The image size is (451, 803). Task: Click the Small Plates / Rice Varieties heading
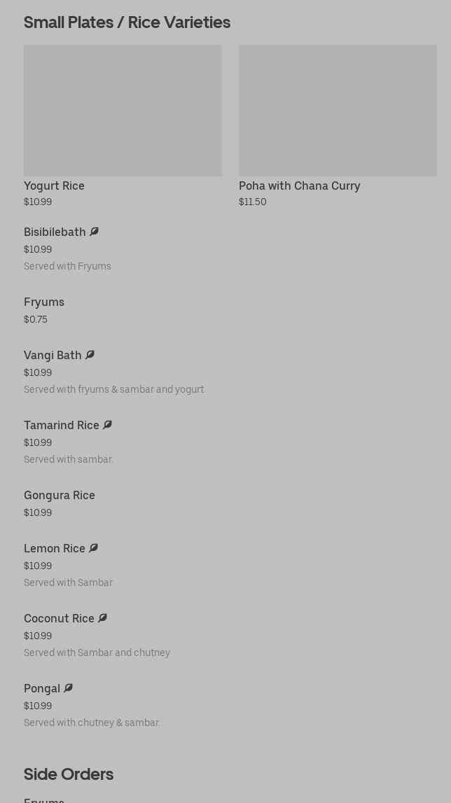[127, 22]
